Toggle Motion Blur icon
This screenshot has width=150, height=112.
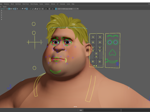point(25,9)
